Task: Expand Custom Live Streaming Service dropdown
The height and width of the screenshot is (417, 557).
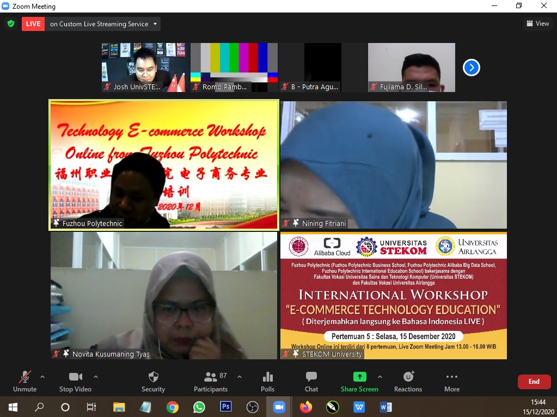Action: click(155, 24)
